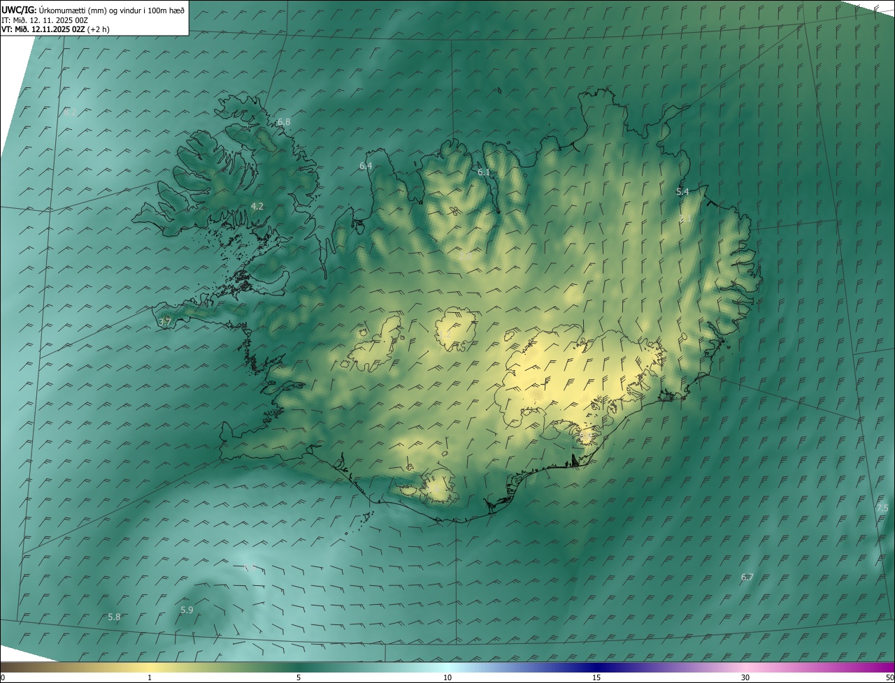Click the colorbar tick label 5

299,677
